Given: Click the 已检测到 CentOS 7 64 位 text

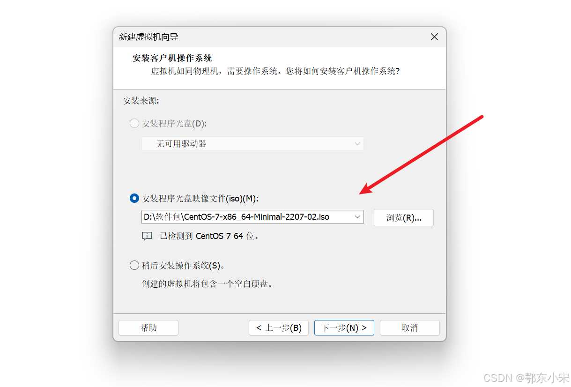Looking at the screenshot, I should (209, 236).
